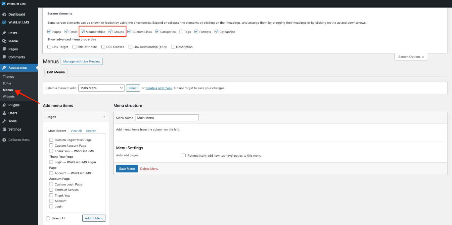Click the Save Menu button

click(x=127, y=169)
